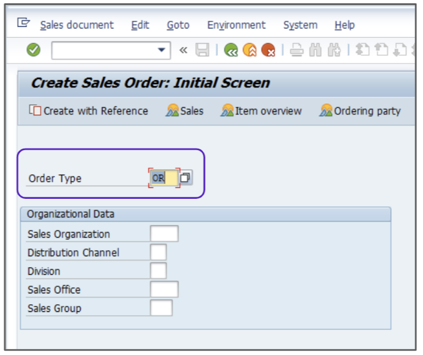
Task: Click the Find binoculars icon
Action: (316, 51)
